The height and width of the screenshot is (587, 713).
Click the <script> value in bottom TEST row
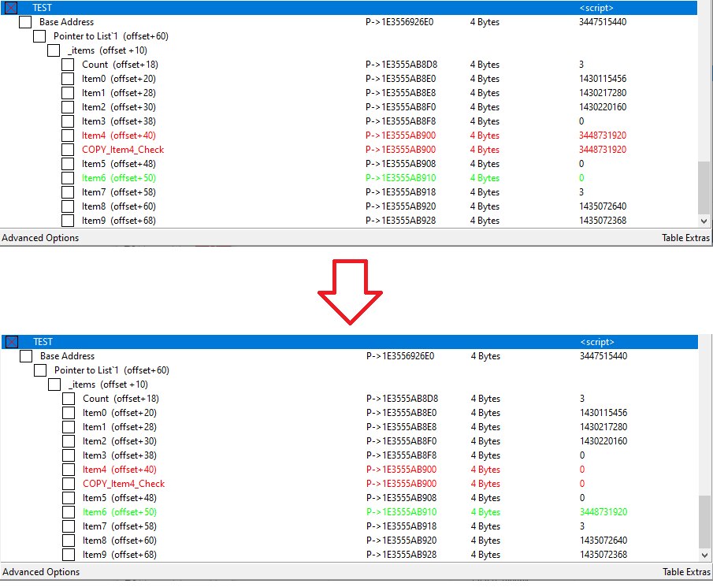pyautogui.click(x=596, y=342)
